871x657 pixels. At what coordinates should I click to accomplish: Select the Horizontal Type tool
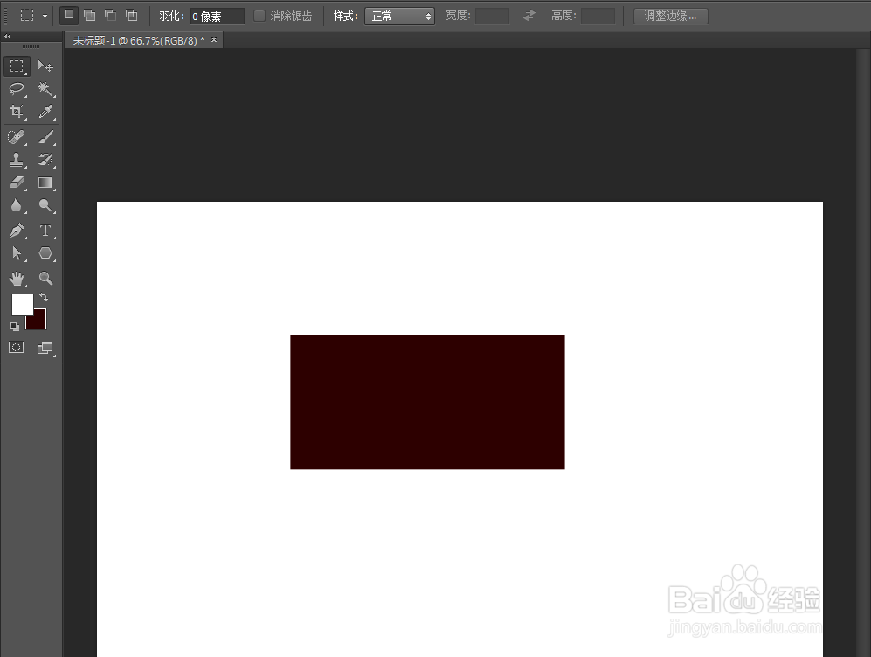(45, 231)
